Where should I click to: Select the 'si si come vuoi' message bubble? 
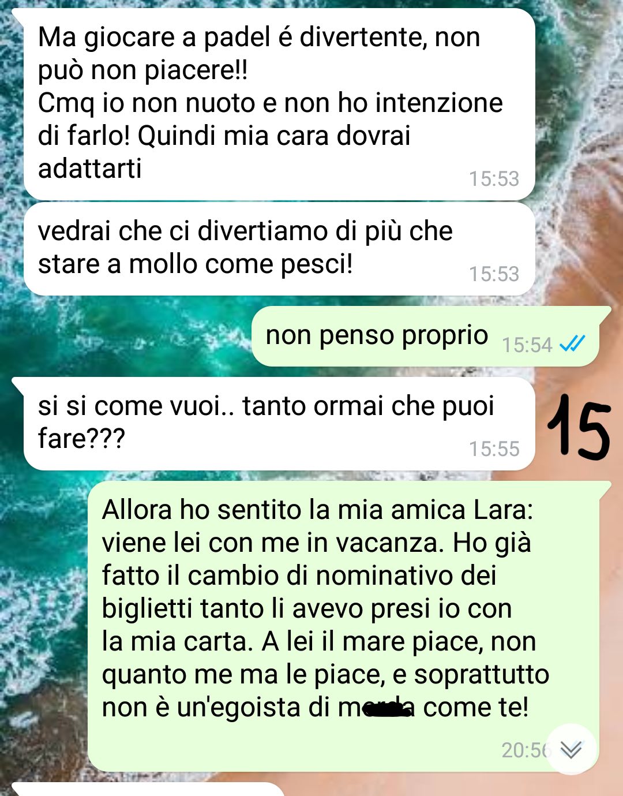tap(279, 423)
